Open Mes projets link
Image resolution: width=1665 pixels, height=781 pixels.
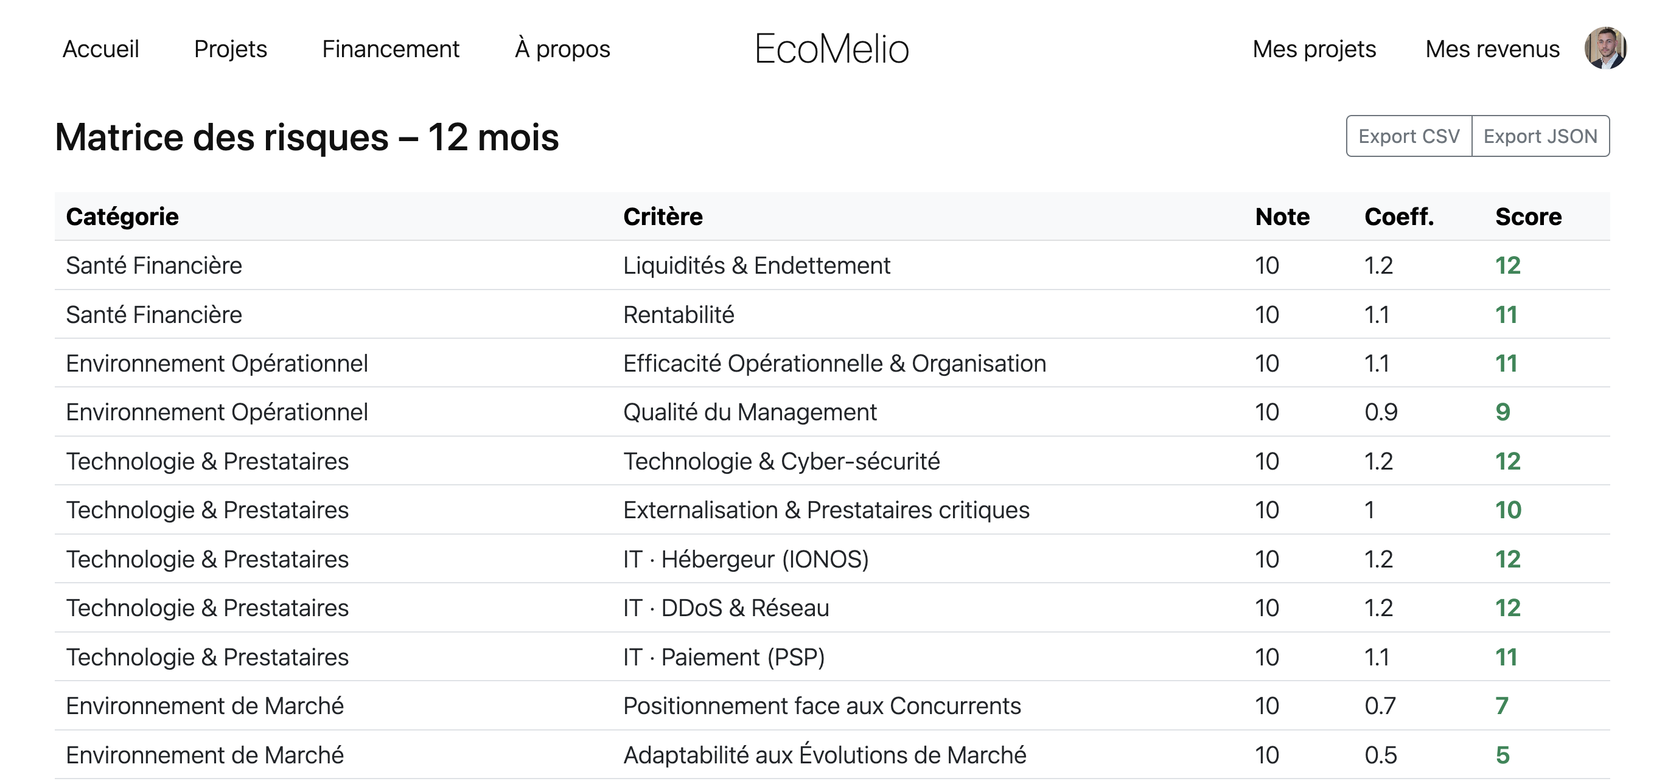pyautogui.click(x=1314, y=49)
